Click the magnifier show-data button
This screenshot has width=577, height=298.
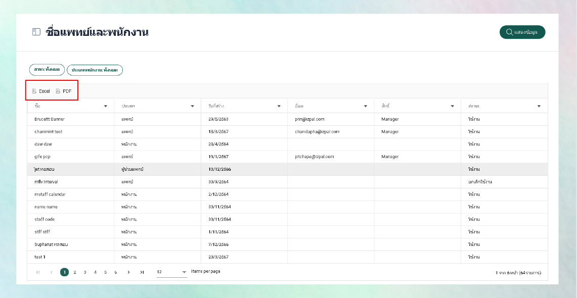pyautogui.click(x=522, y=32)
